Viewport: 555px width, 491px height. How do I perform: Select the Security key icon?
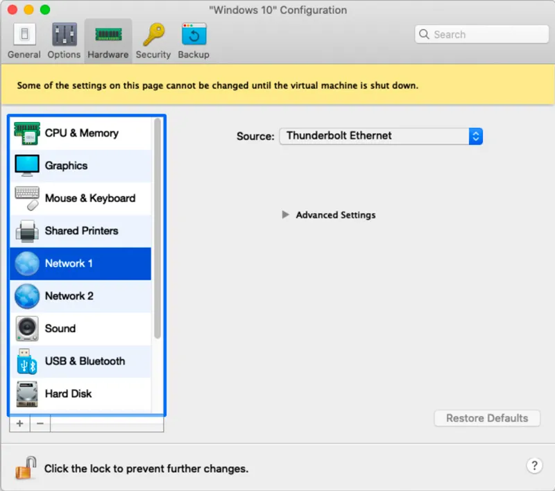[153, 34]
